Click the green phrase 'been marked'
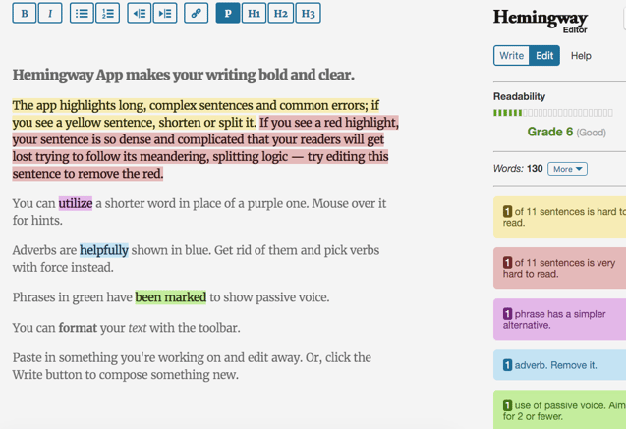Viewport: 626px width, 429px height. click(171, 297)
